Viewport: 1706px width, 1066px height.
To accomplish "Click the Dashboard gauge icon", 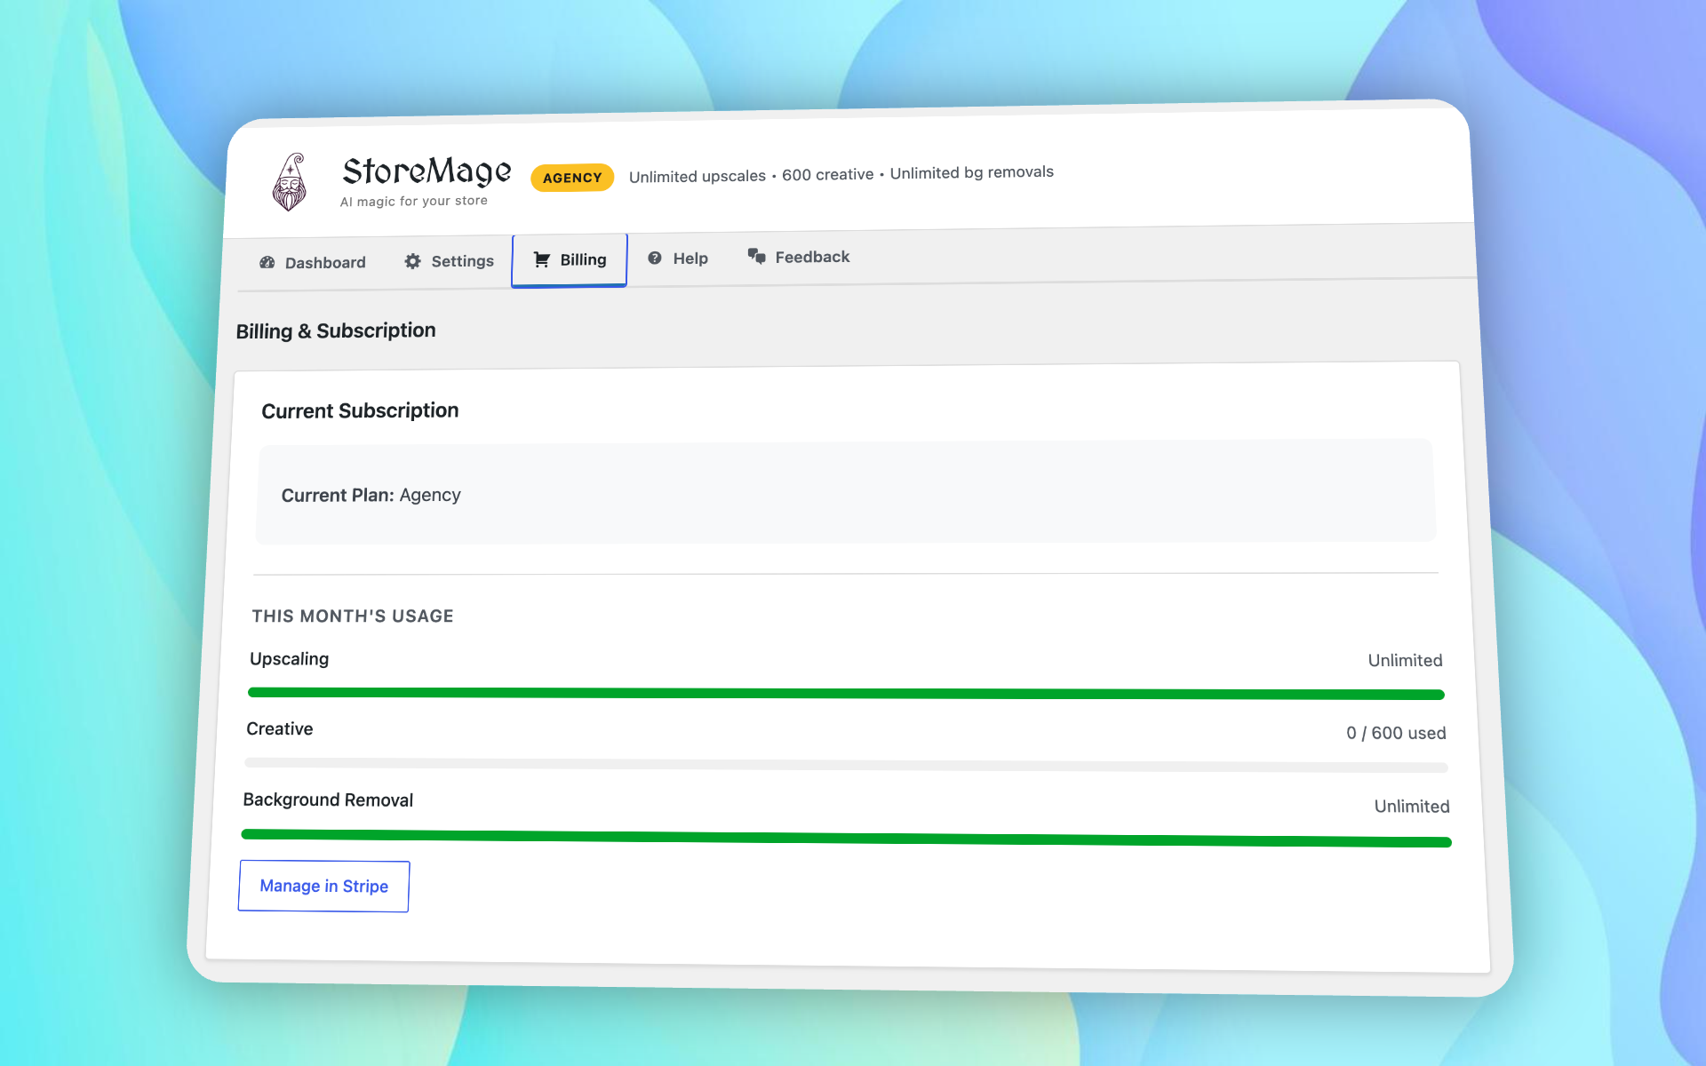I will (x=267, y=263).
